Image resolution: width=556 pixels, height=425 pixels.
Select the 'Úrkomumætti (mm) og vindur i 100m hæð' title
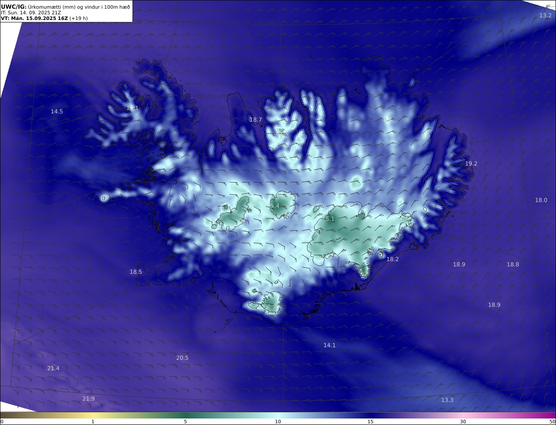click(79, 7)
